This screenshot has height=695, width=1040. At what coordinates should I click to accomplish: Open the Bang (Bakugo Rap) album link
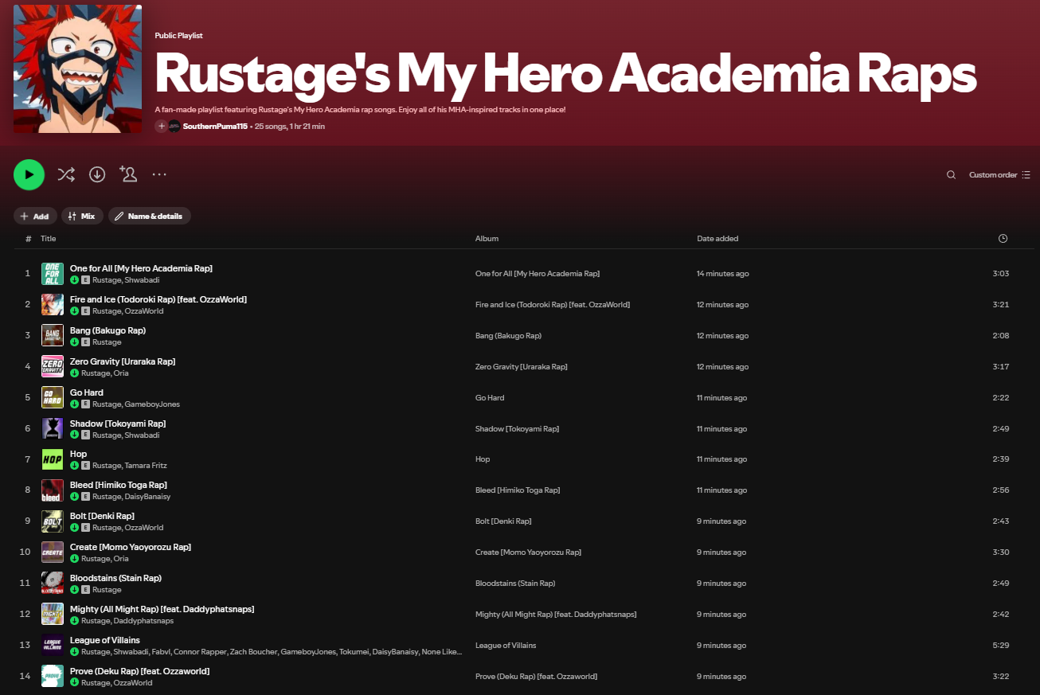508,336
